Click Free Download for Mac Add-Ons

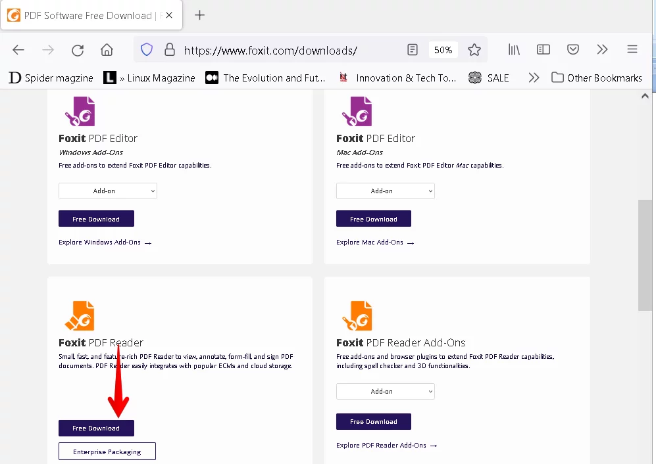coord(374,219)
